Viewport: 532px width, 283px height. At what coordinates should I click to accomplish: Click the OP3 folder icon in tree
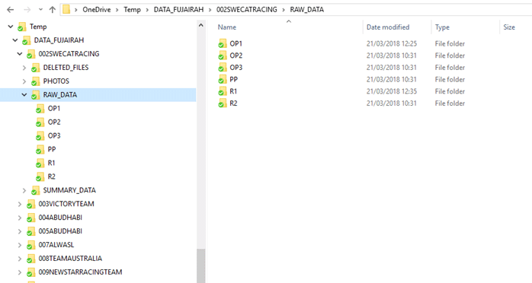[x=40, y=136]
